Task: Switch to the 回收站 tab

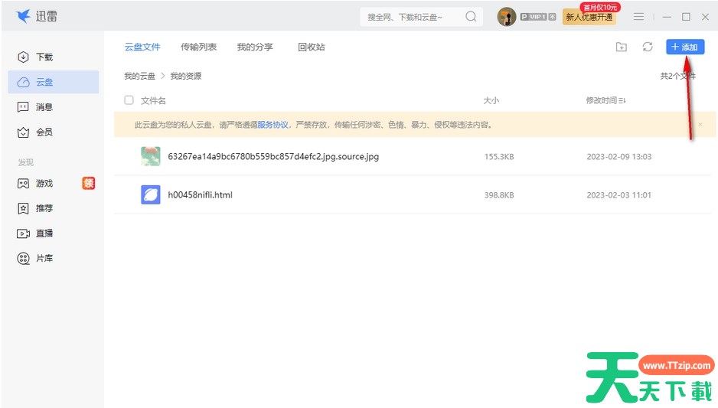Action: click(311, 47)
